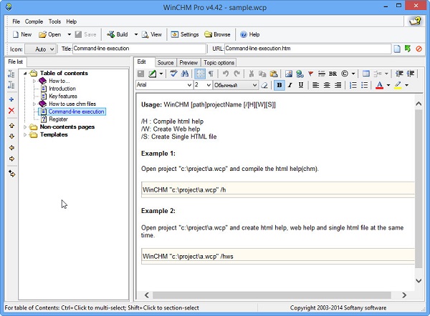This screenshot has height=316, width=430.
Task: Expand the How to... tree node
Action: point(34,81)
